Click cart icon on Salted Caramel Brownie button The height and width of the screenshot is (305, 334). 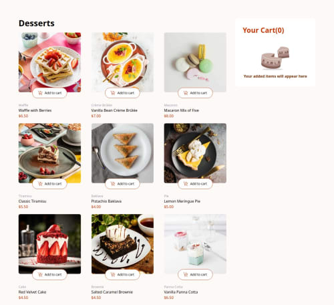[x=113, y=274]
